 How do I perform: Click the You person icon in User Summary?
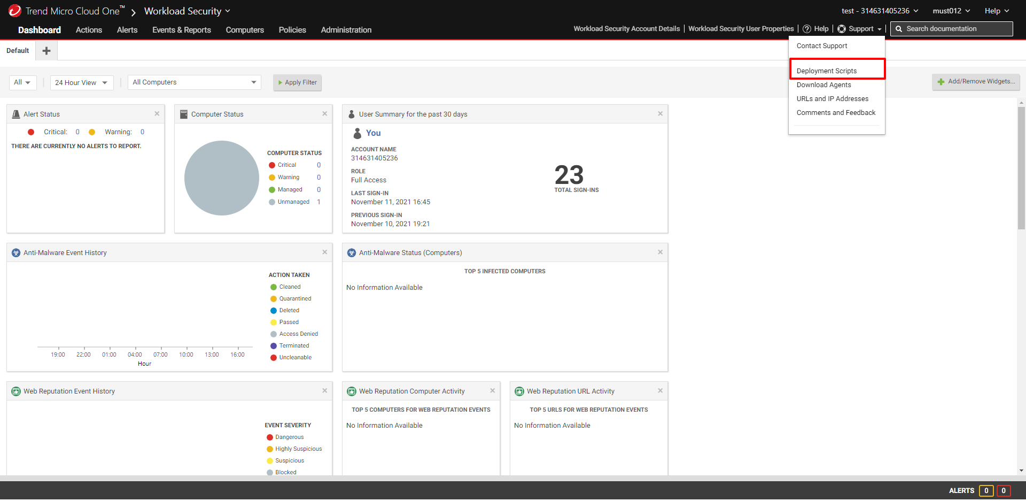tap(357, 133)
